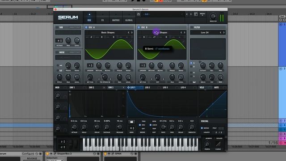Open the Low 24 filter type menu
This screenshot has width=286, height=161.
[x=205, y=33]
